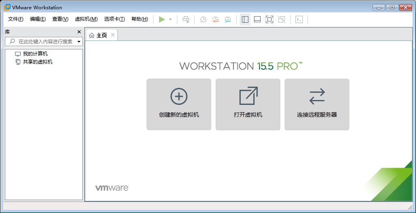
Task: Select 我的计算机 in the library tree
Action: tap(31, 54)
